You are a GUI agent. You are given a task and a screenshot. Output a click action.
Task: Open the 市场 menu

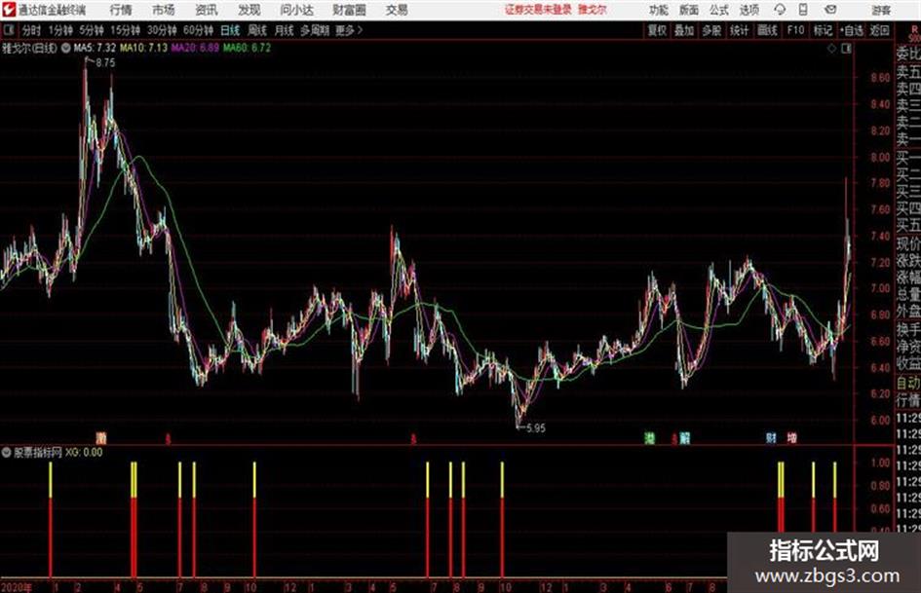[164, 10]
